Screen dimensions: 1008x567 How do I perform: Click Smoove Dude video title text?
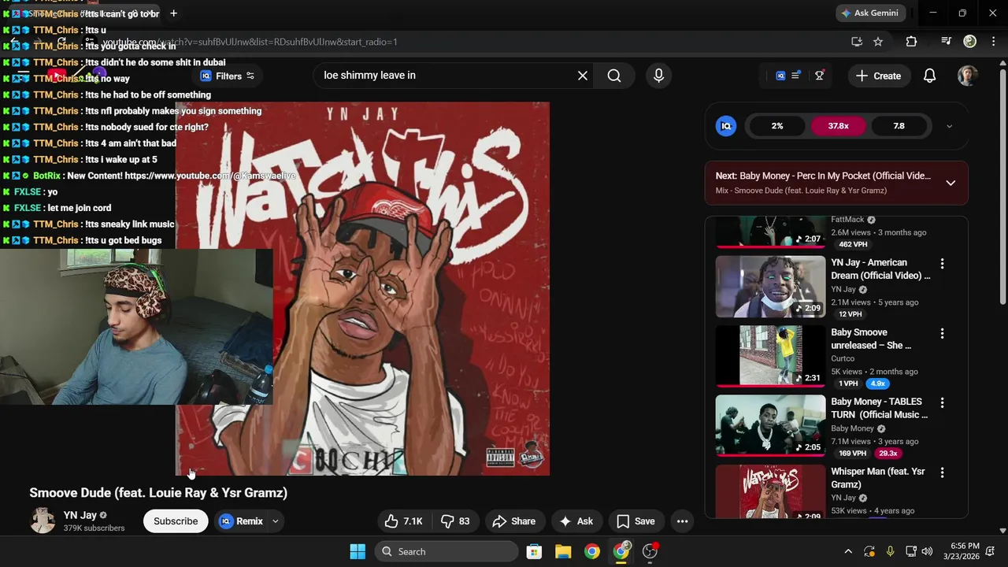[158, 493]
